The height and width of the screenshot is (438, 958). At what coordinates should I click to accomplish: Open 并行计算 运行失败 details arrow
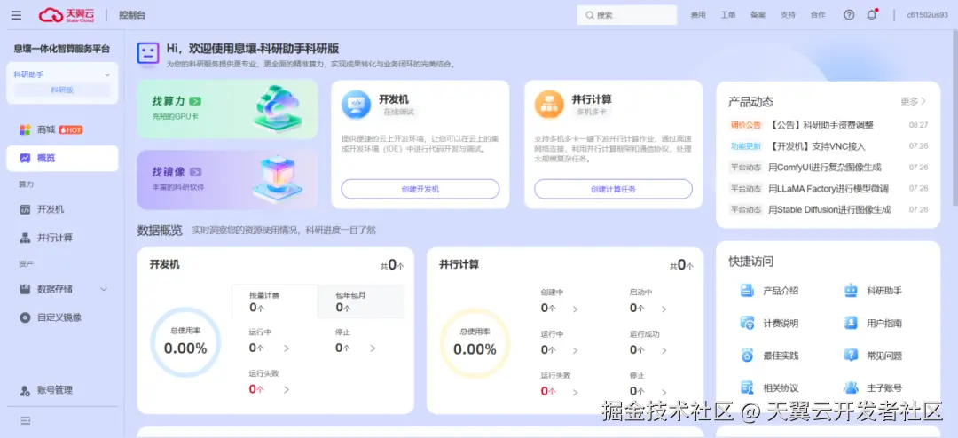click(575, 392)
